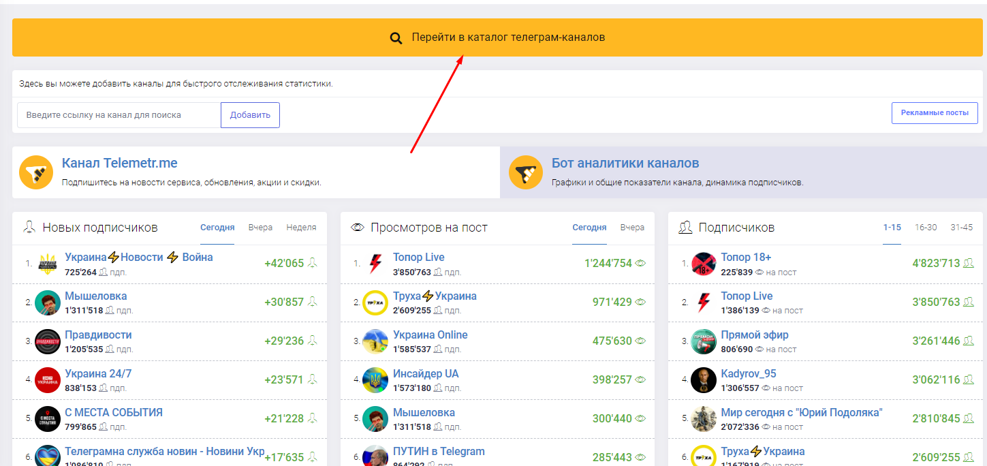Open the Мир сегодня с Юрий Подоляка avatar
987x466 pixels.
pos(704,419)
